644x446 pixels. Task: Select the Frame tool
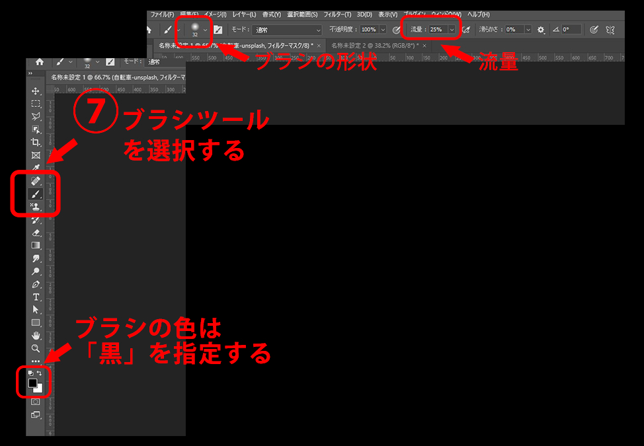point(36,155)
